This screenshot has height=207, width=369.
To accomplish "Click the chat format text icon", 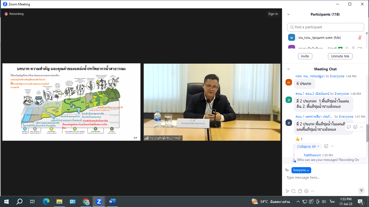I will 287,191.
